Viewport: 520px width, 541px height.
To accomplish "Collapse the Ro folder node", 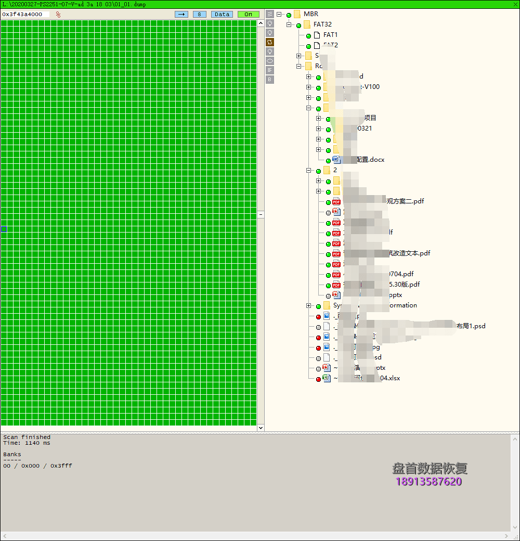I will pyautogui.click(x=298, y=66).
